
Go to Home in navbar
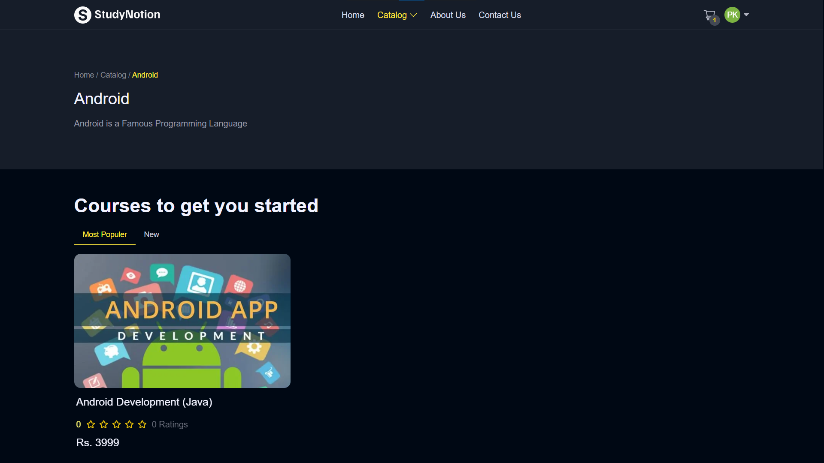[353, 15]
